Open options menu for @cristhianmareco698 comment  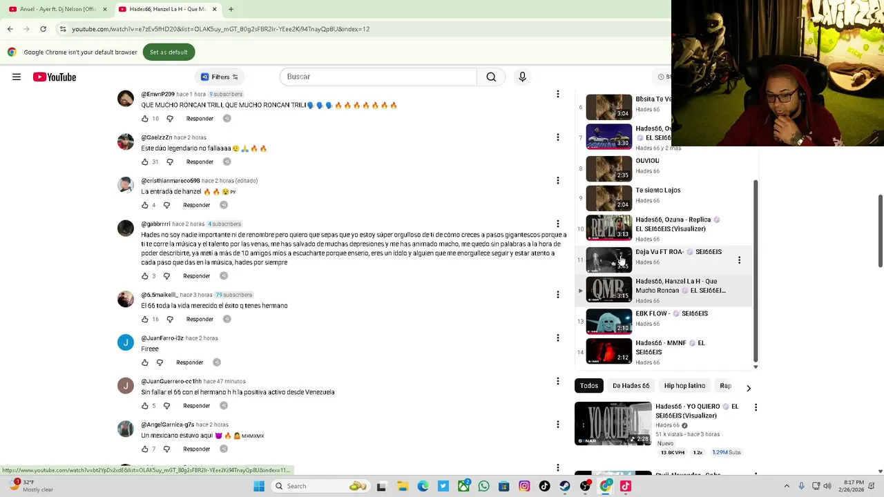pos(558,181)
